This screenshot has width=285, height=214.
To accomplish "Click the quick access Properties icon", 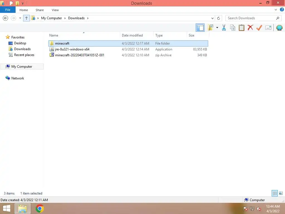I will 11,3.
